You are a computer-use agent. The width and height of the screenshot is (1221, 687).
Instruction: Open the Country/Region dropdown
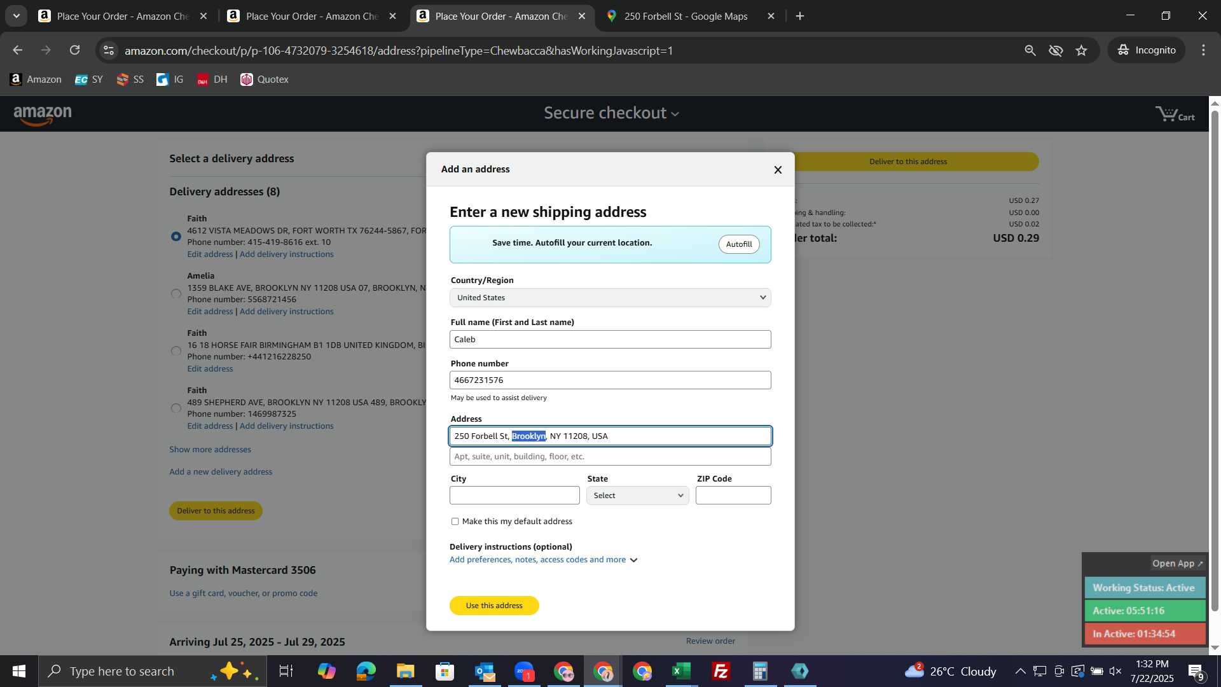tap(610, 298)
